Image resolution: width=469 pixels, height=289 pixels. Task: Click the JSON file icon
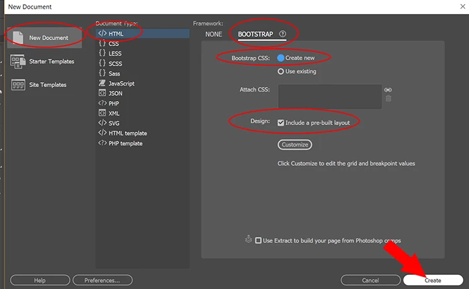point(103,93)
